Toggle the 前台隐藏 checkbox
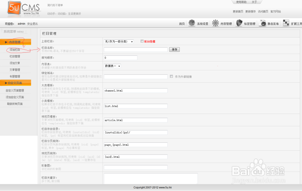 pyautogui.click(x=142, y=41)
